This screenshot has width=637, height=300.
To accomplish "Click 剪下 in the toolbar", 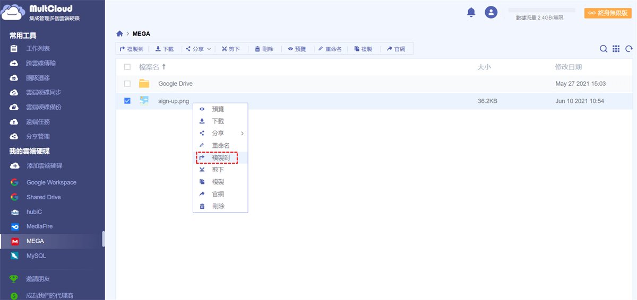I will point(231,49).
